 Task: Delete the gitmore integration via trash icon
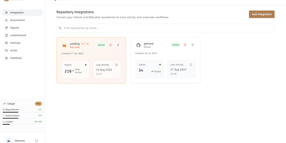pyautogui.click(x=193, y=45)
